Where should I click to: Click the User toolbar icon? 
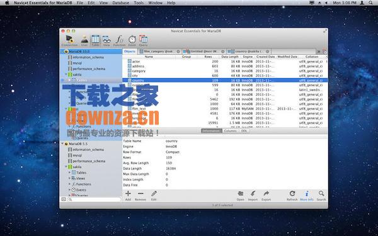click(x=84, y=41)
